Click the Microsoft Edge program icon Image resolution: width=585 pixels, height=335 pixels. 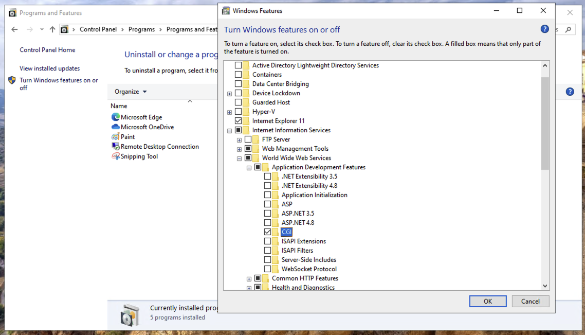pos(115,117)
